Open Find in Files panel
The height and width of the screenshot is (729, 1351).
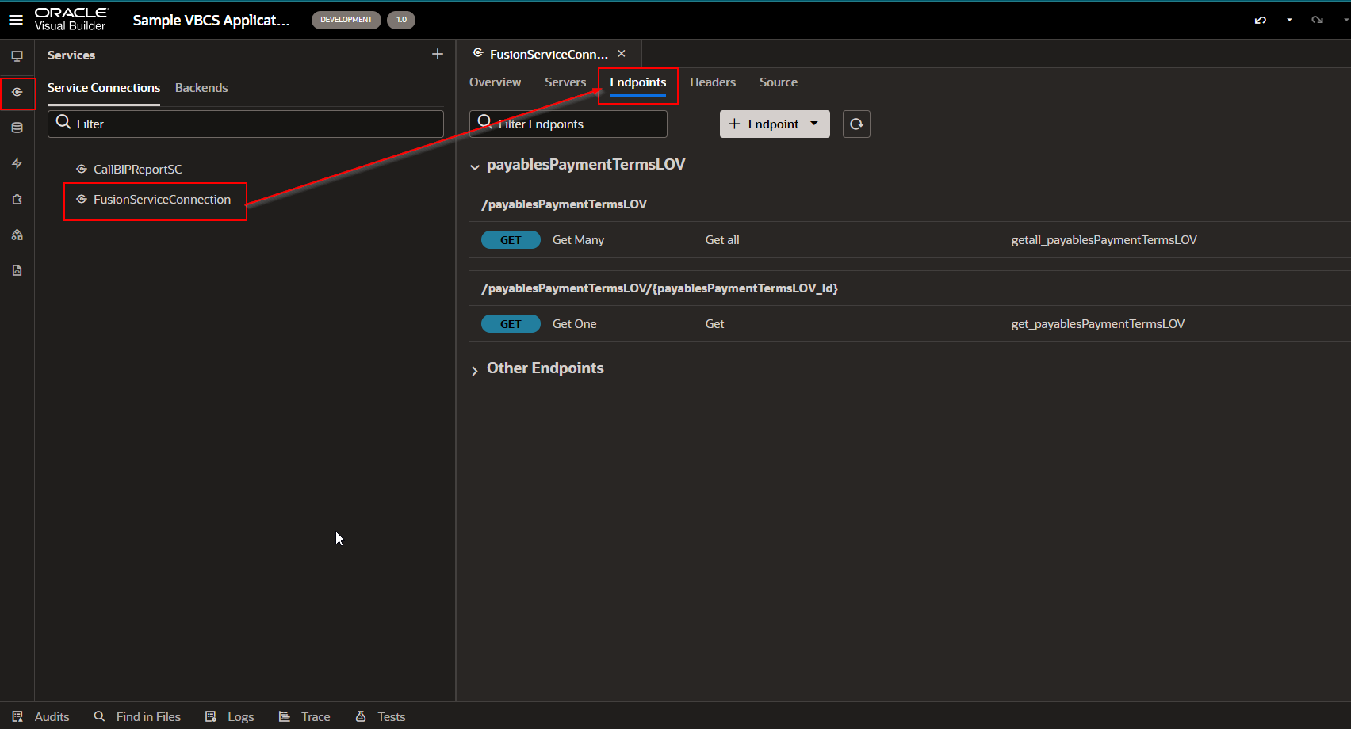click(137, 716)
